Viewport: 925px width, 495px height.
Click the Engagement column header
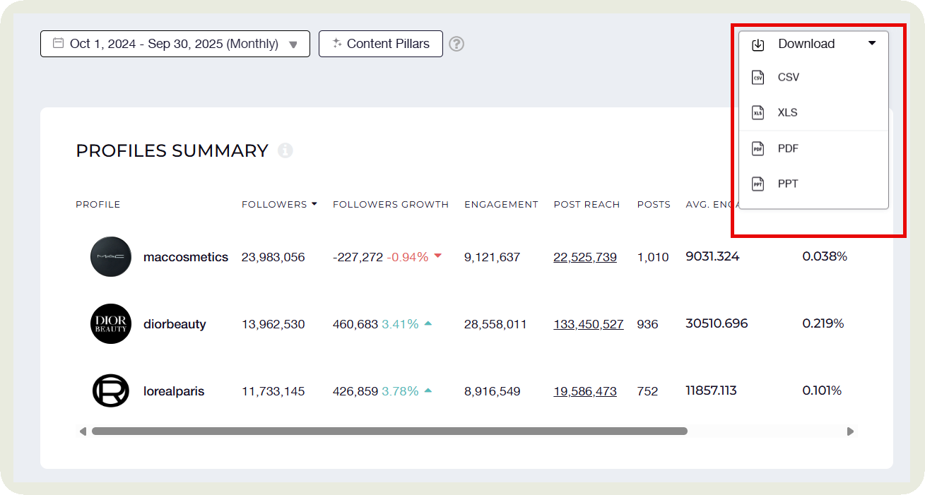click(x=501, y=204)
